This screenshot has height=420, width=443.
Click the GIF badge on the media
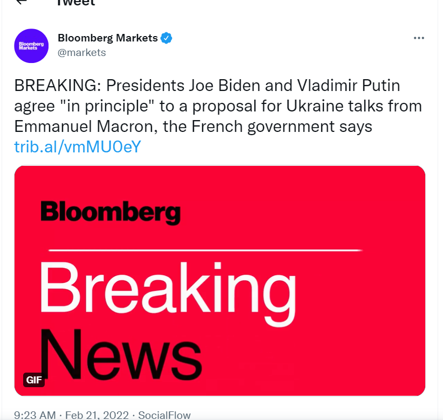click(34, 380)
